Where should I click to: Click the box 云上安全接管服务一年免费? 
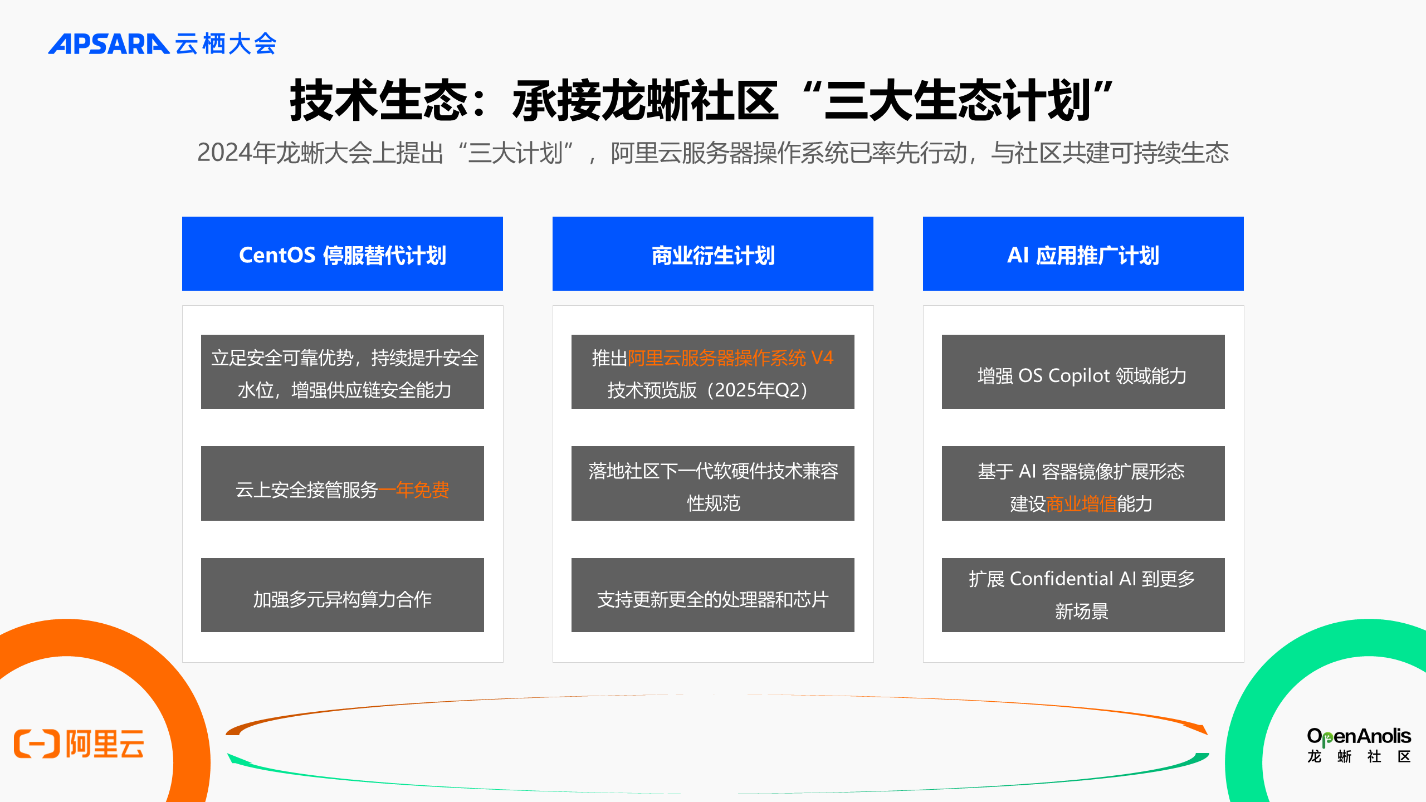coord(343,483)
